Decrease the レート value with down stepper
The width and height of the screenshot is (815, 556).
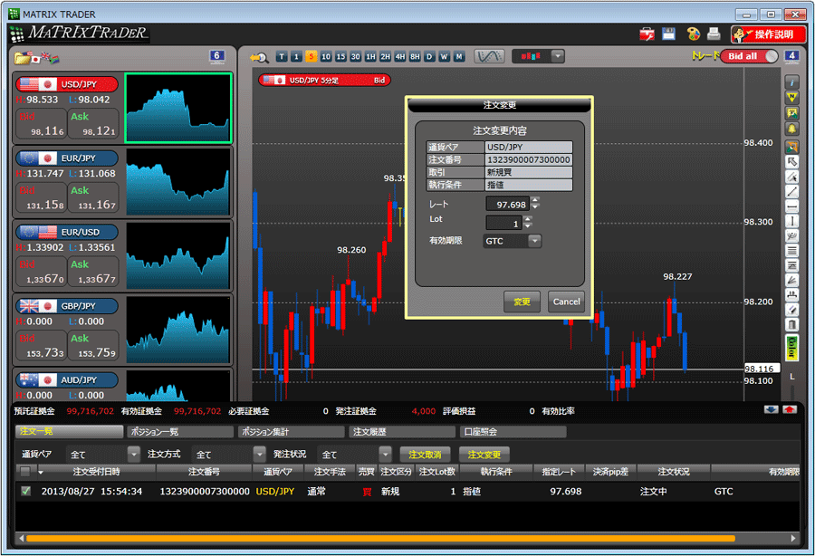(535, 206)
